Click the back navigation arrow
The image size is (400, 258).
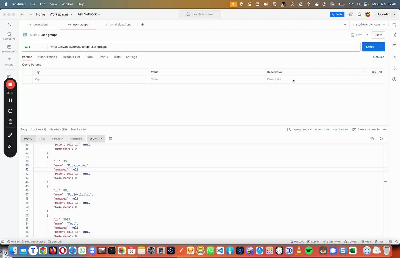22,14
